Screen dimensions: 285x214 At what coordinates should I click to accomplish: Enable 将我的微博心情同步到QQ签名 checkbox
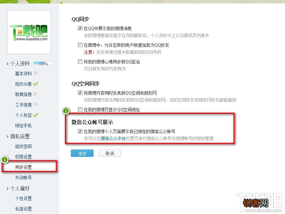coord(80,61)
